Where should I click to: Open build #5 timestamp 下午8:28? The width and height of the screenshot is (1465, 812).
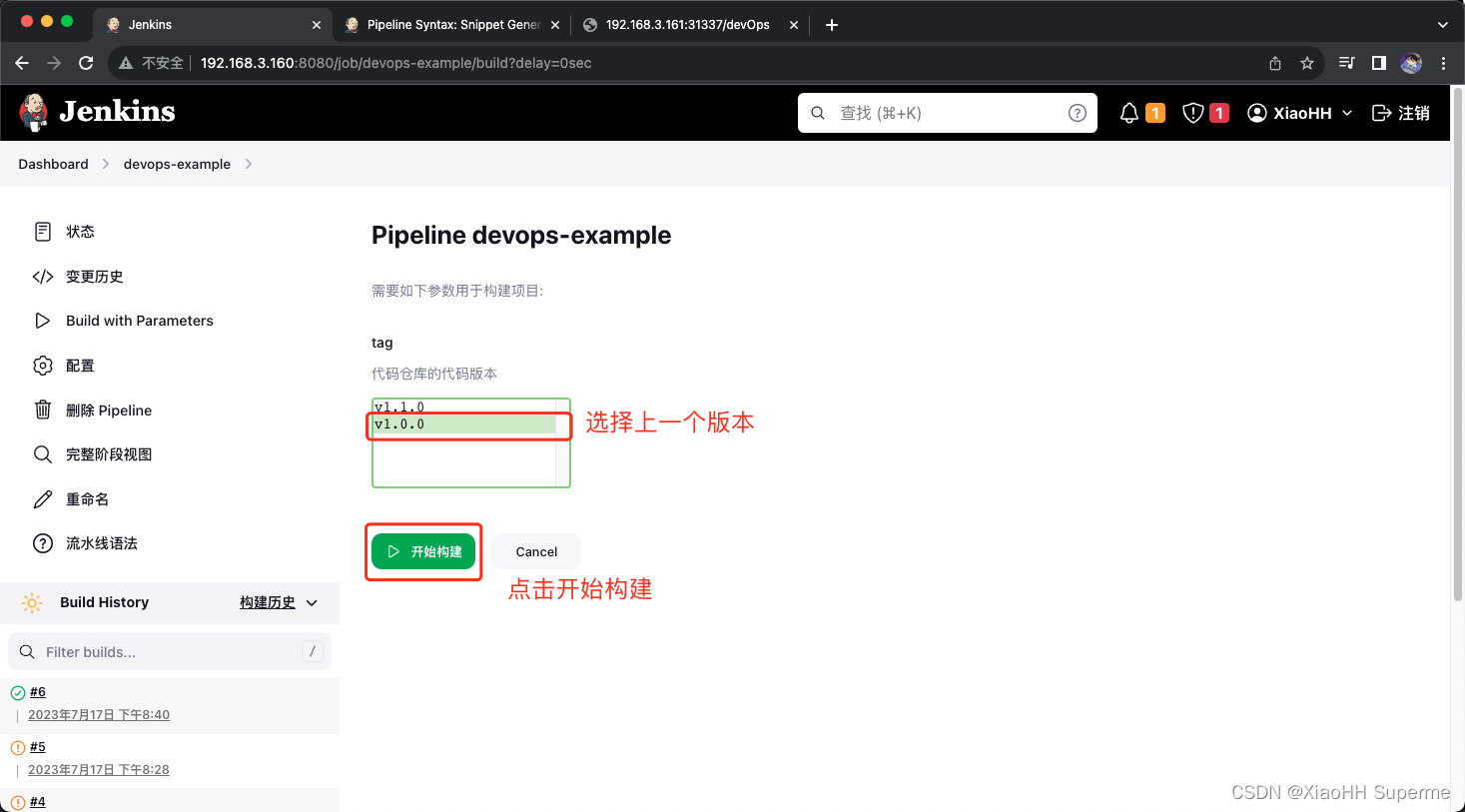coord(99,770)
